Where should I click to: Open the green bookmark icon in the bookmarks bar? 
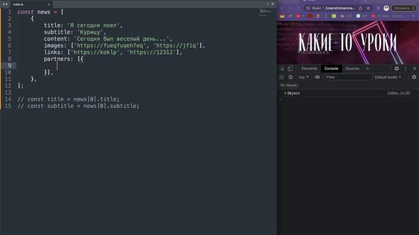[334, 16]
